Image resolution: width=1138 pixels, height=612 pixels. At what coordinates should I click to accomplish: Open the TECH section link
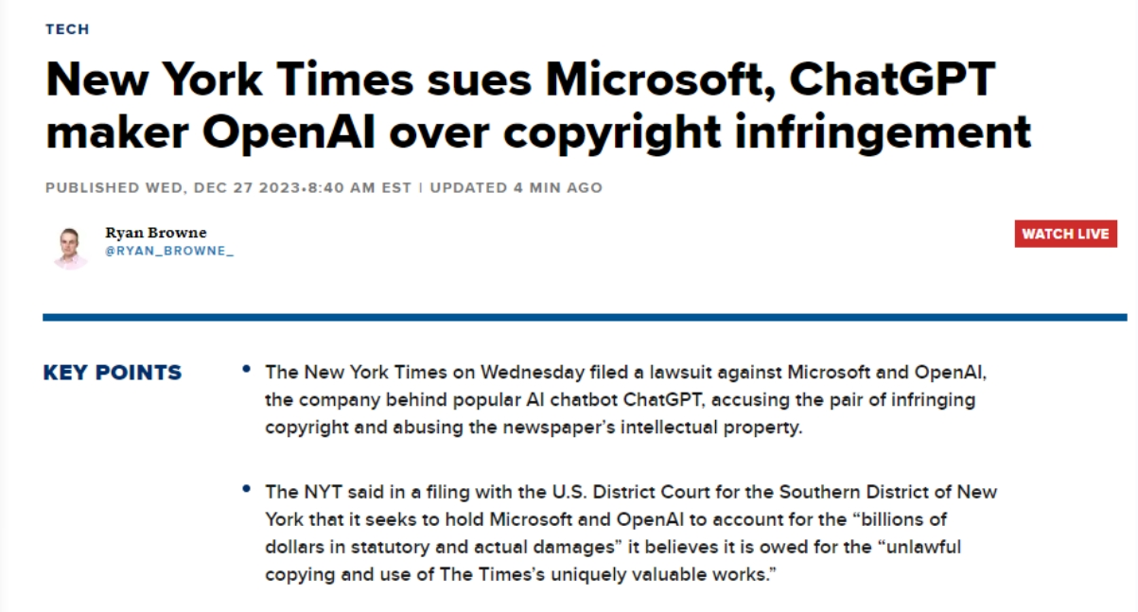pos(66,29)
